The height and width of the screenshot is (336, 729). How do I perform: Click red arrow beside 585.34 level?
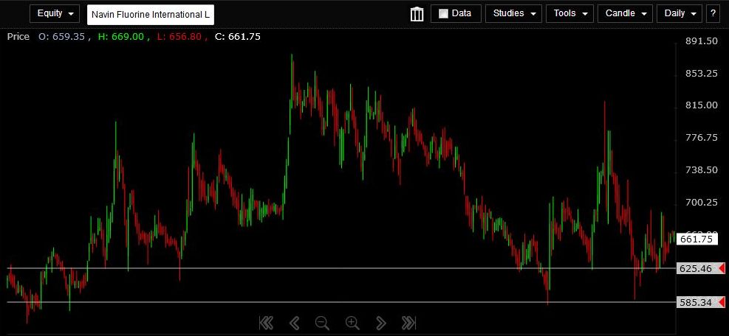click(722, 302)
